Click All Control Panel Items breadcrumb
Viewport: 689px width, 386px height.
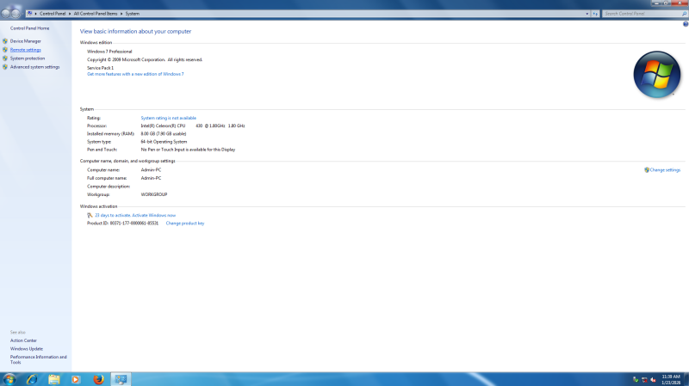pos(96,14)
